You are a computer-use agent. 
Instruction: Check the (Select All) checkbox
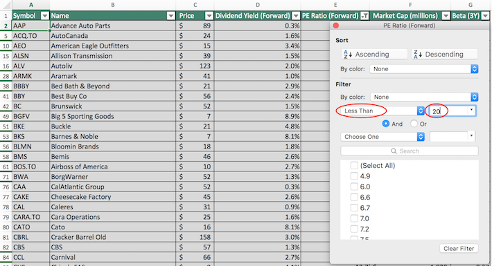tap(354, 166)
